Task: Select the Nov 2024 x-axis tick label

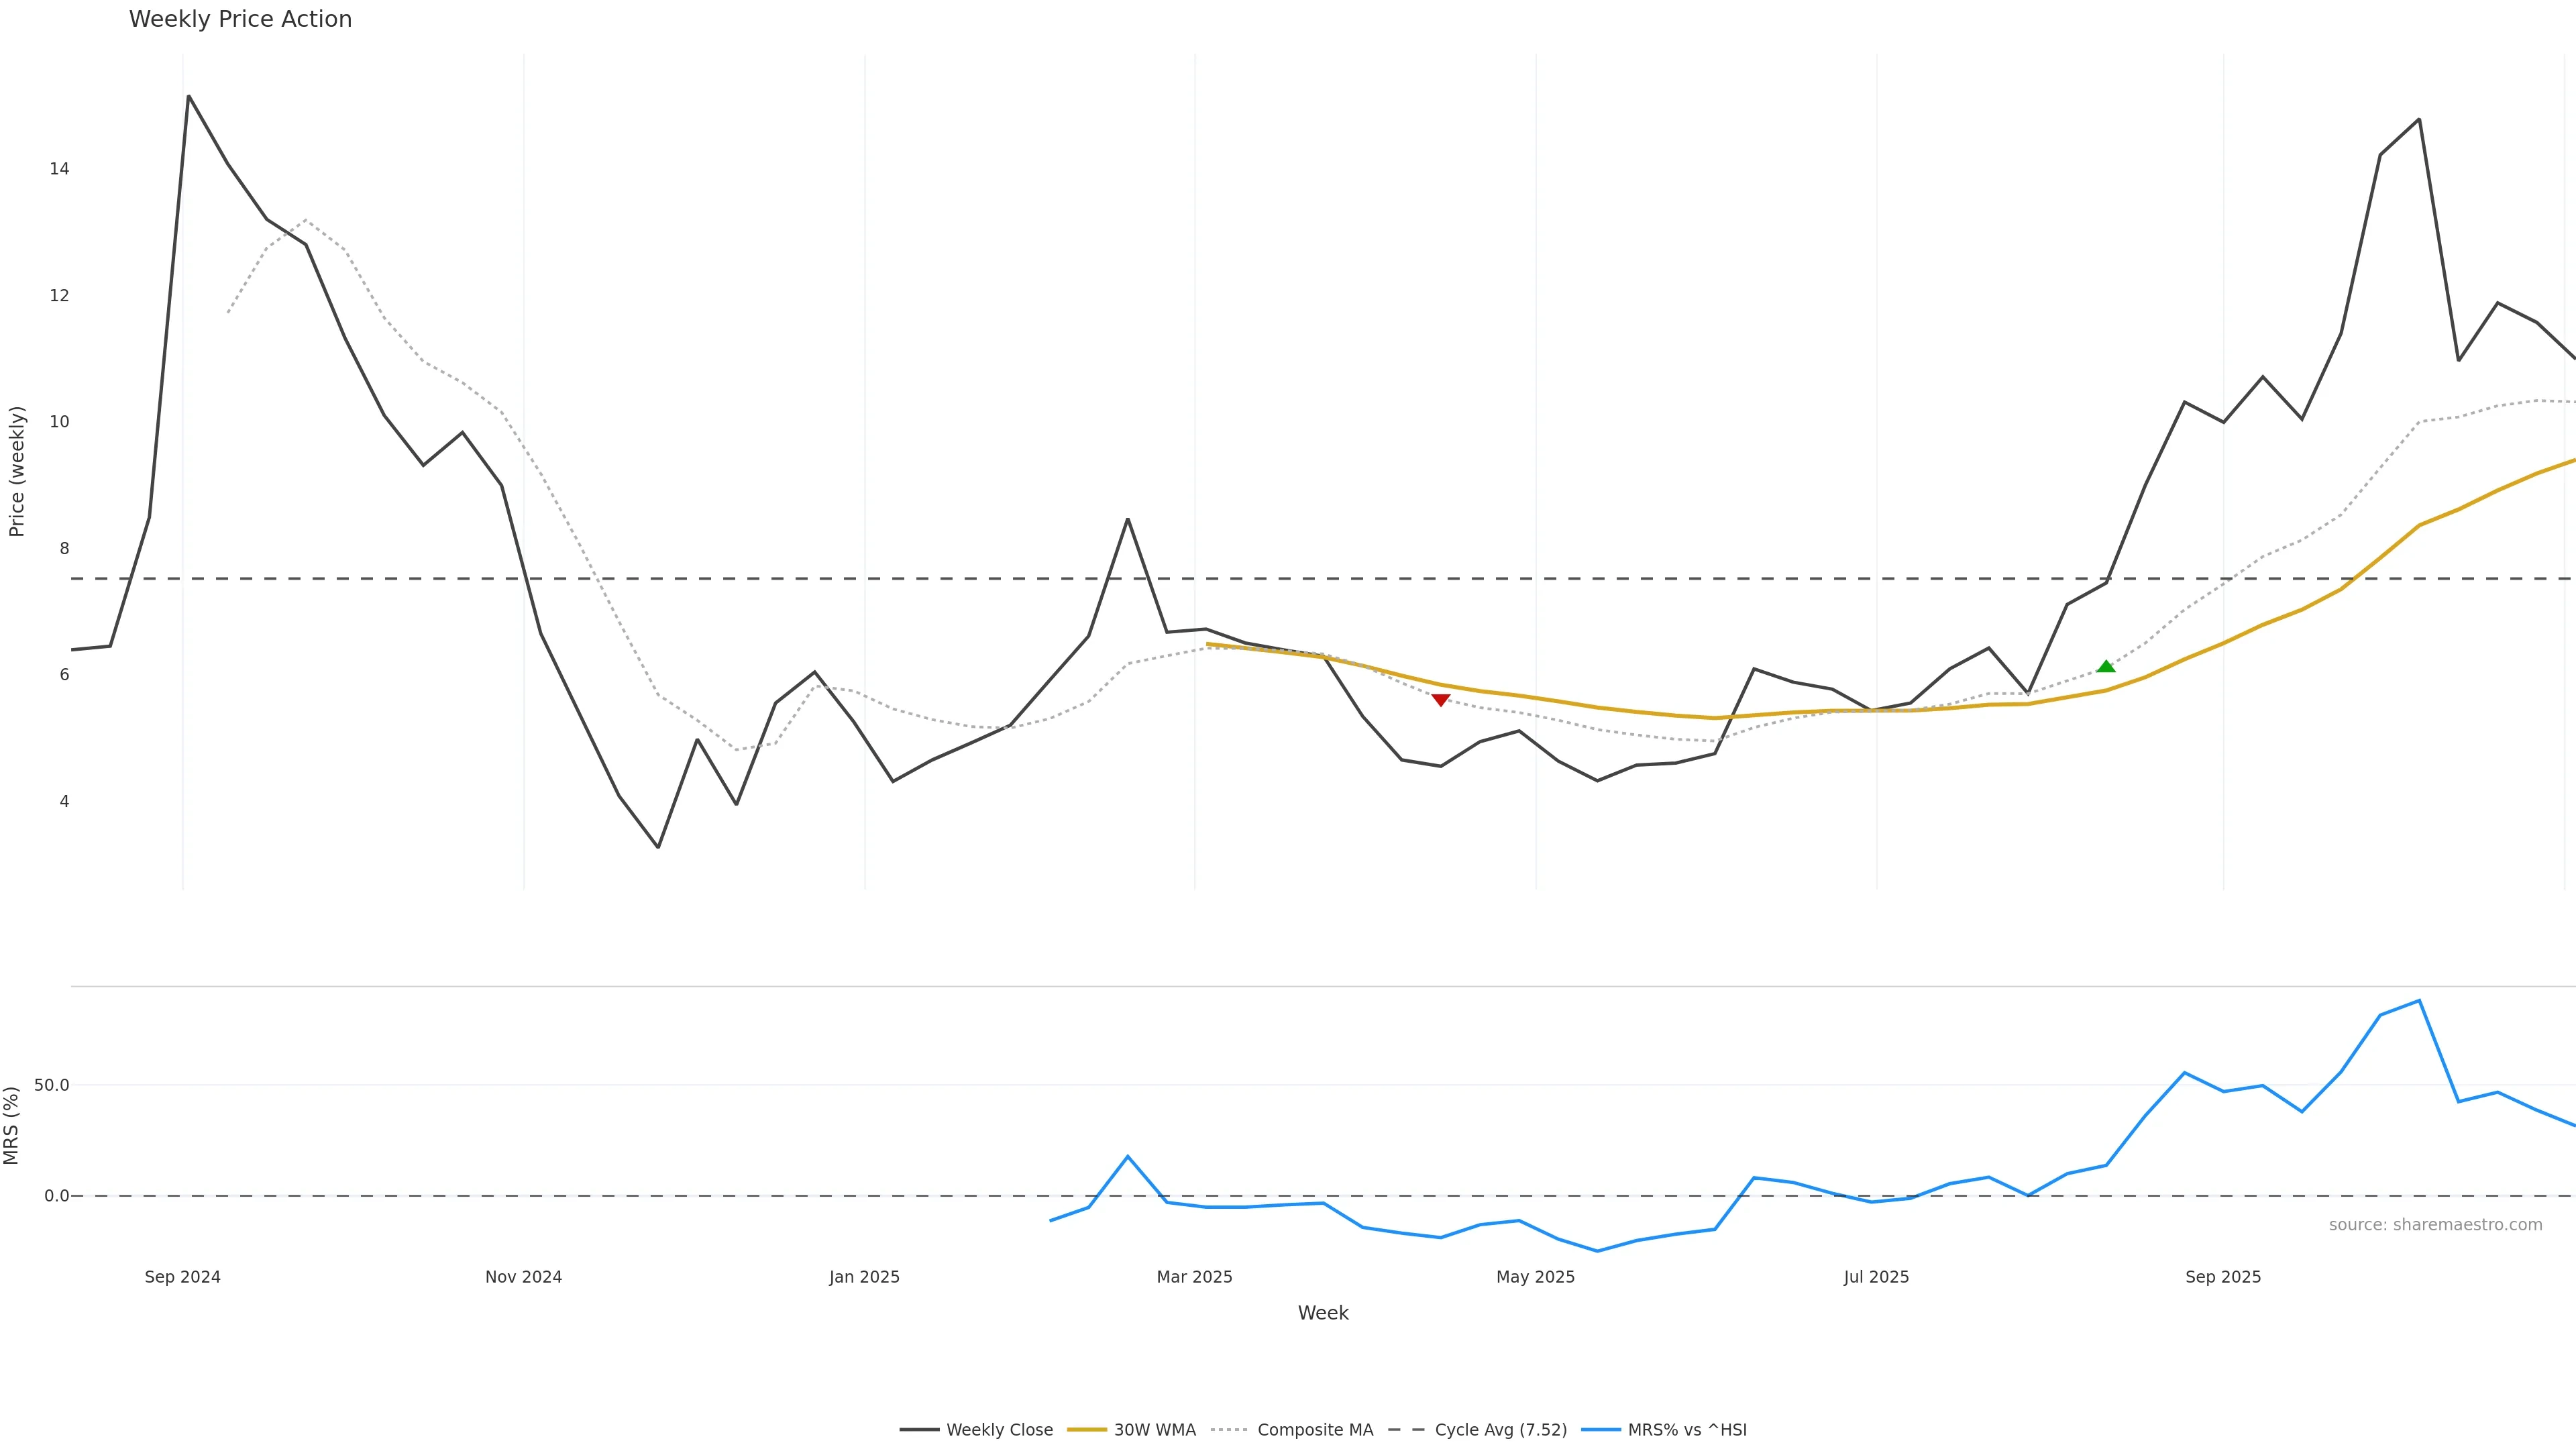Action: pos(523,1277)
